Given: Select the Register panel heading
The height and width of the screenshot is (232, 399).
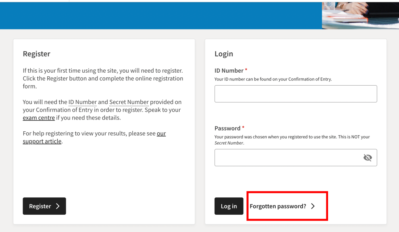Looking at the screenshot, I should pyautogui.click(x=37, y=54).
